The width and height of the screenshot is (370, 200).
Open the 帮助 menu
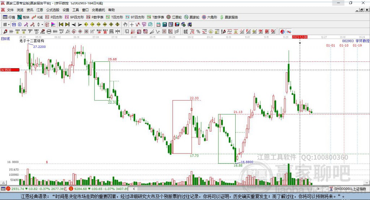pyautogui.click(x=111, y=10)
